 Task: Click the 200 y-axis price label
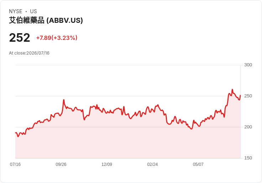click(x=248, y=127)
